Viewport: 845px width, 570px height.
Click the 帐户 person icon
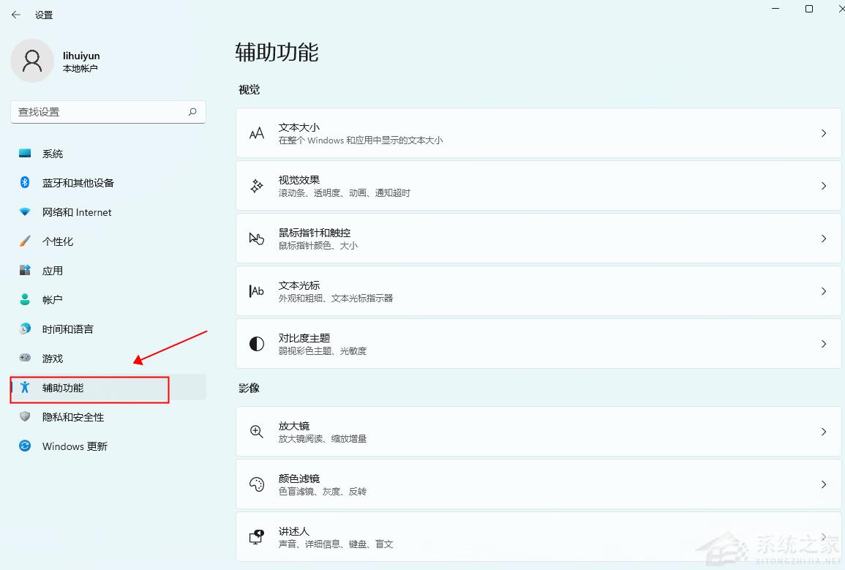pos(23,299)
